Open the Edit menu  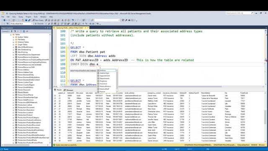[8, 17]
